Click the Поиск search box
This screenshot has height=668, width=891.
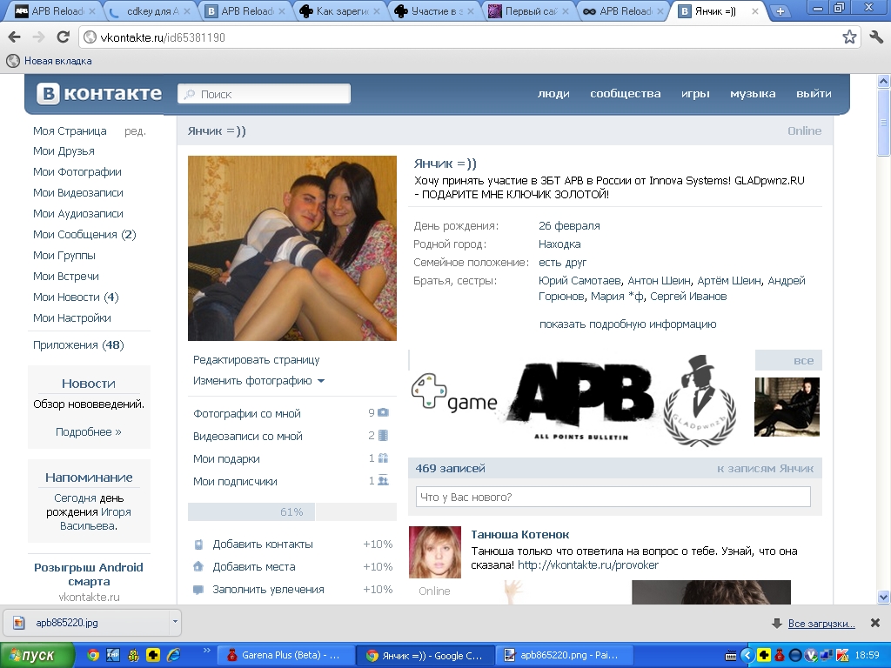coord(265,94)
